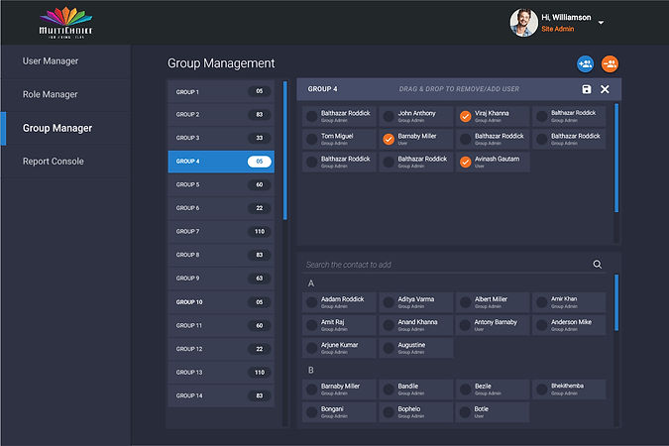669x446 pixels.
Task: Open Williamson's profile avatar
Action: 523,23
